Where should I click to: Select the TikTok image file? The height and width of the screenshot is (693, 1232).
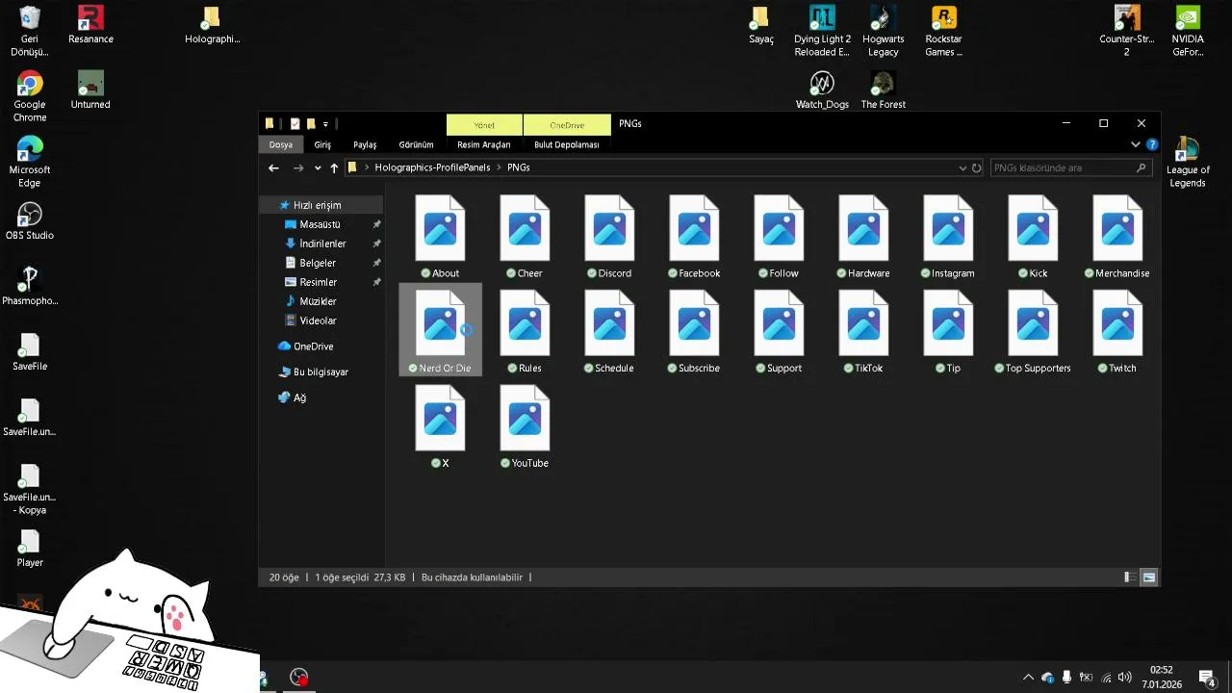[x=863, y=331]
